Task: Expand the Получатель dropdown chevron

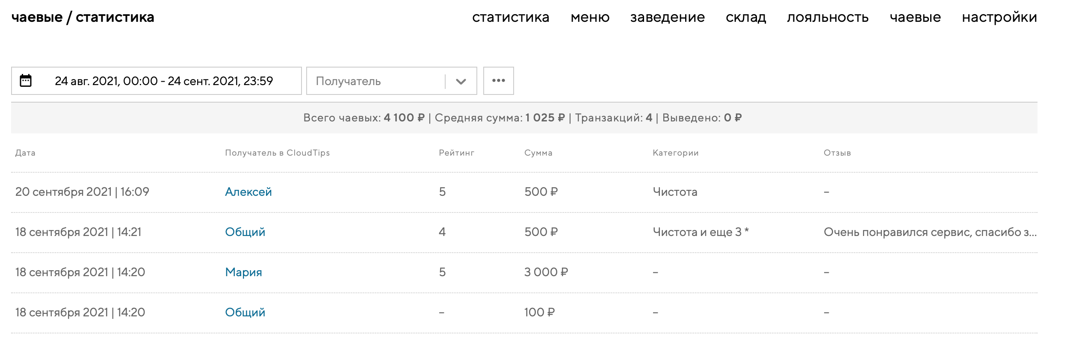Action: 461,81
